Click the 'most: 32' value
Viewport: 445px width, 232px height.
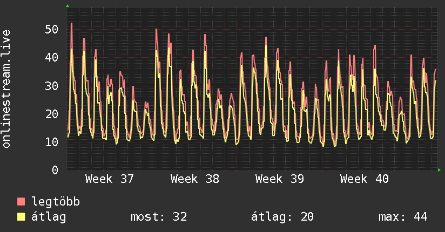point(159,217)
